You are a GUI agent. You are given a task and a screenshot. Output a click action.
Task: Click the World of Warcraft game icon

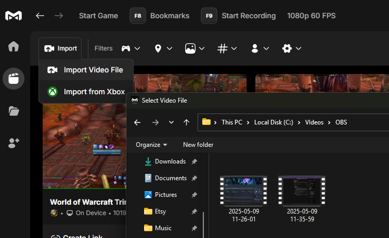(x=54, y=213)
